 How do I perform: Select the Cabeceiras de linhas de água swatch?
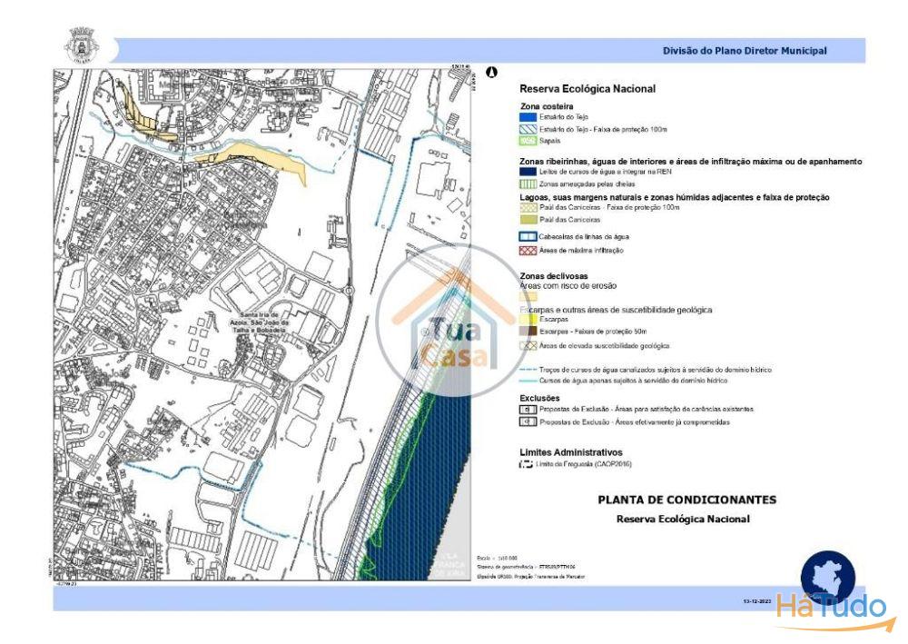[528, 236]
